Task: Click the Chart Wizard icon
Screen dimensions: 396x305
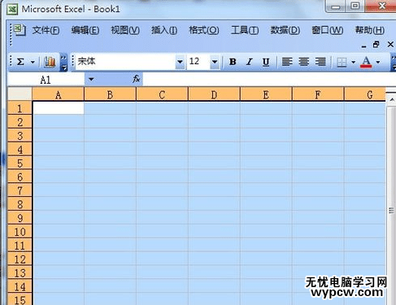Action: [50, 62]
